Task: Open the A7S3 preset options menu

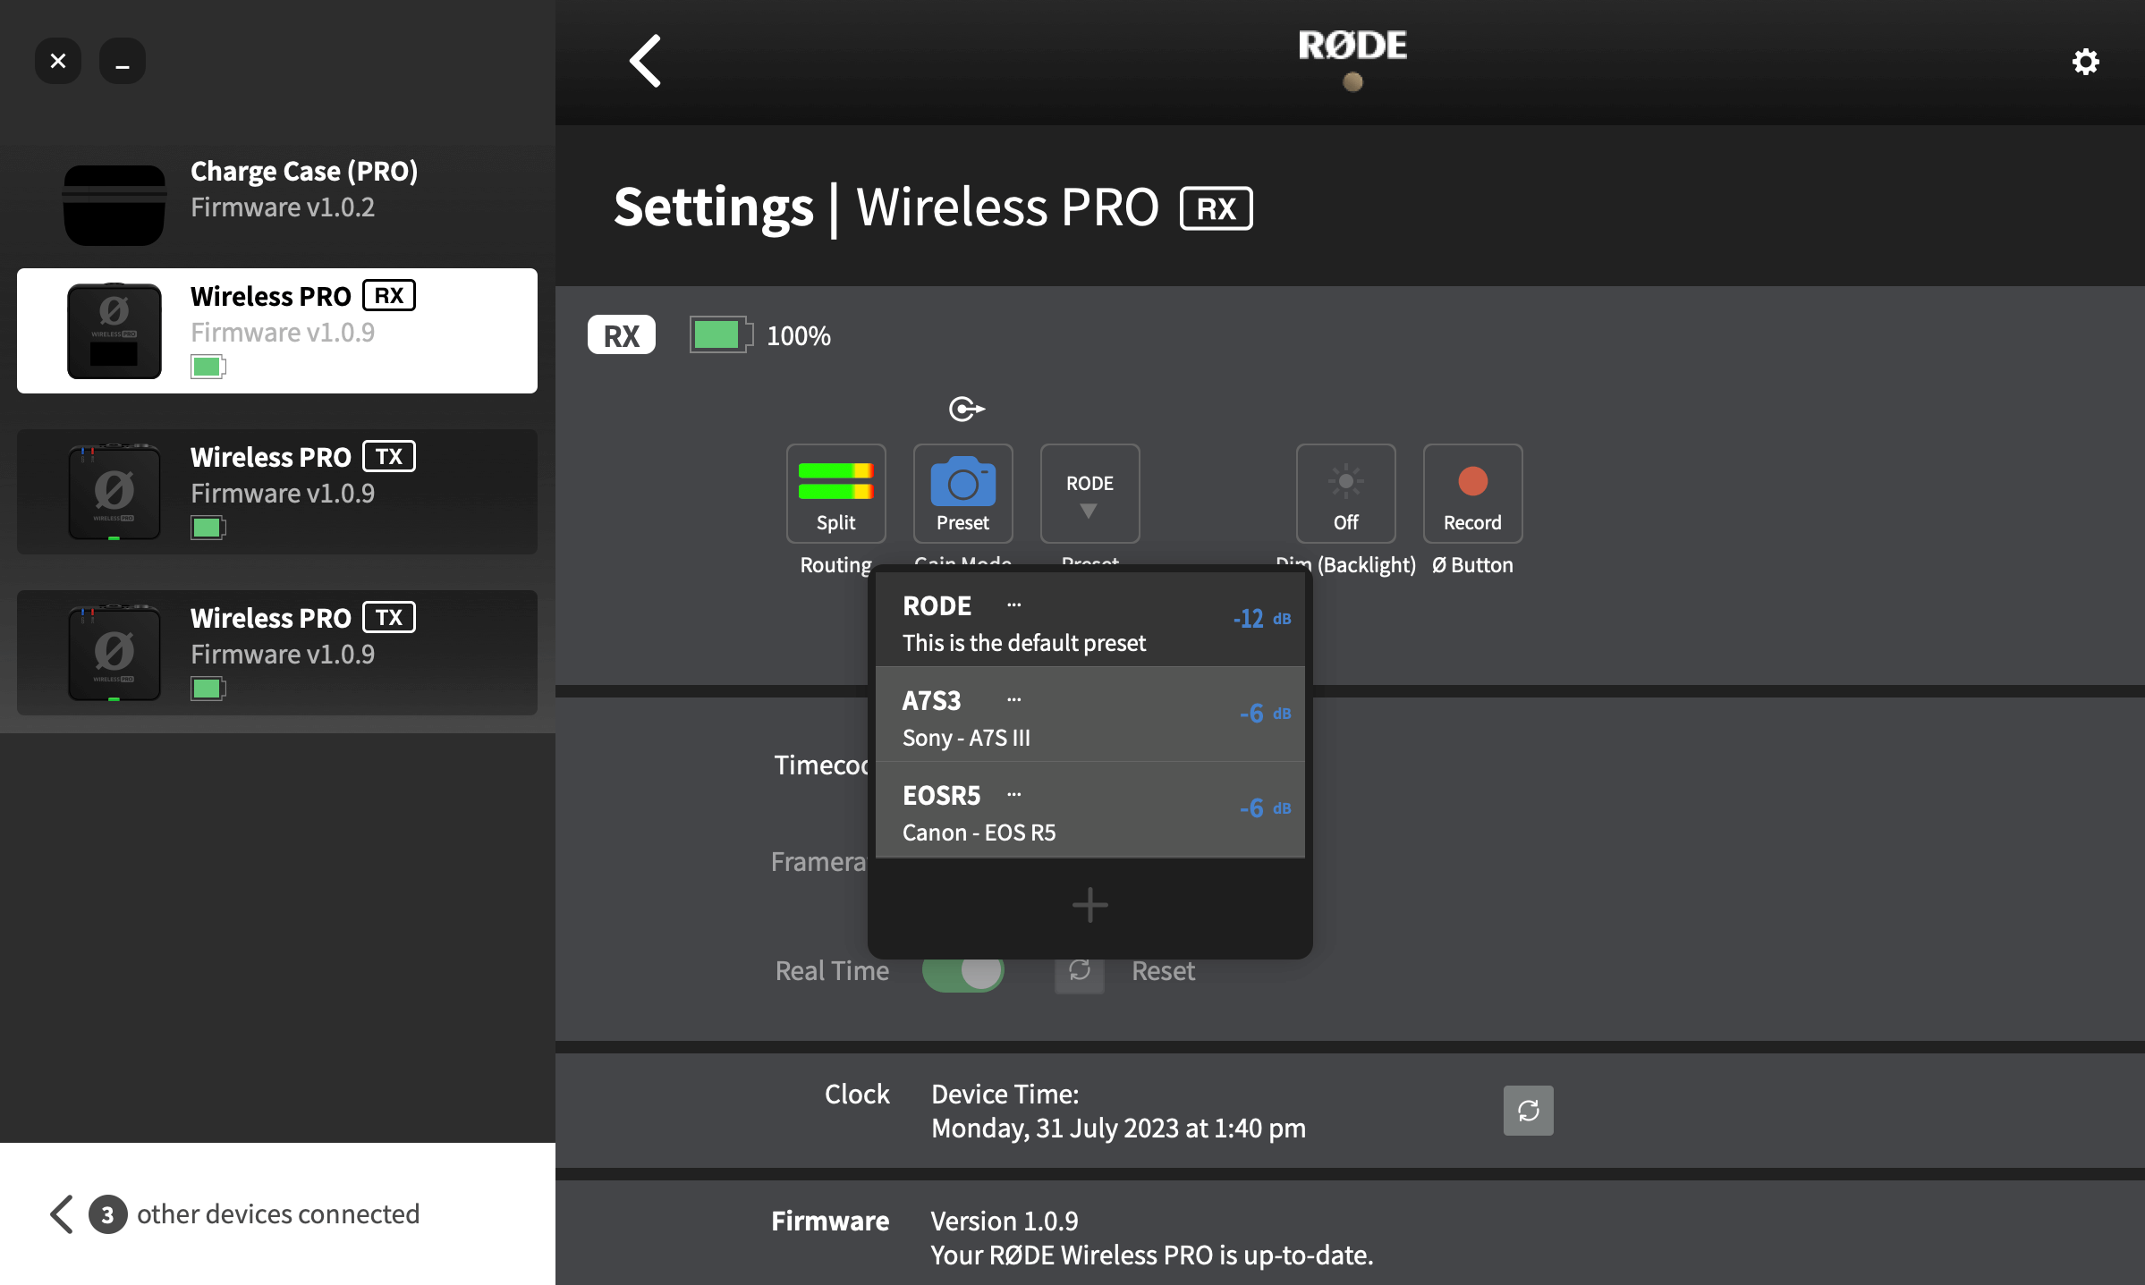Action: click(1013, 698)
